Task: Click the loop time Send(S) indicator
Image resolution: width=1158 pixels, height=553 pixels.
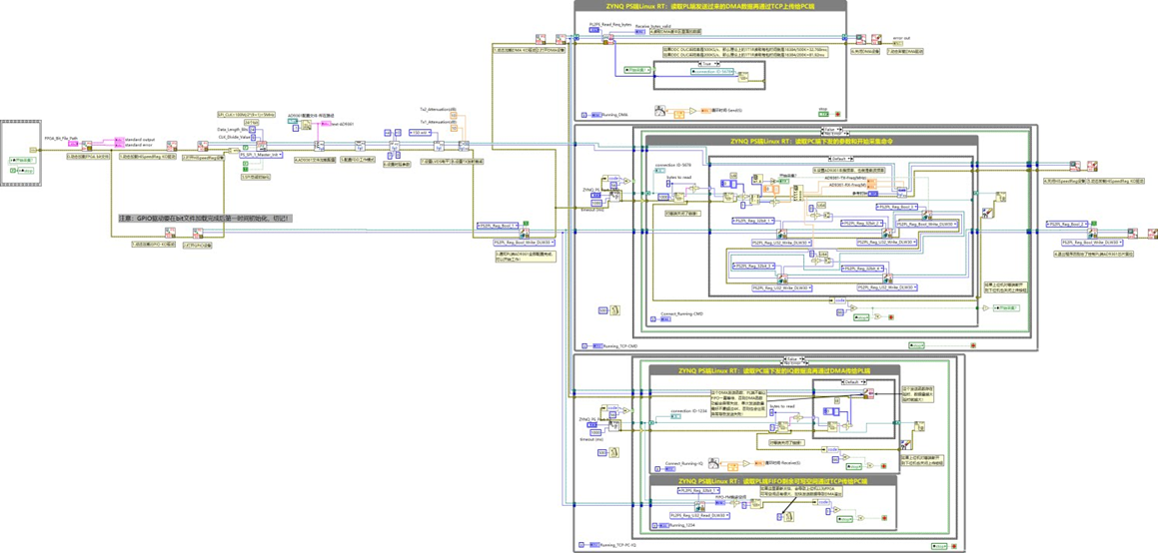Action: pyautogui.click(x=705, y=111)
